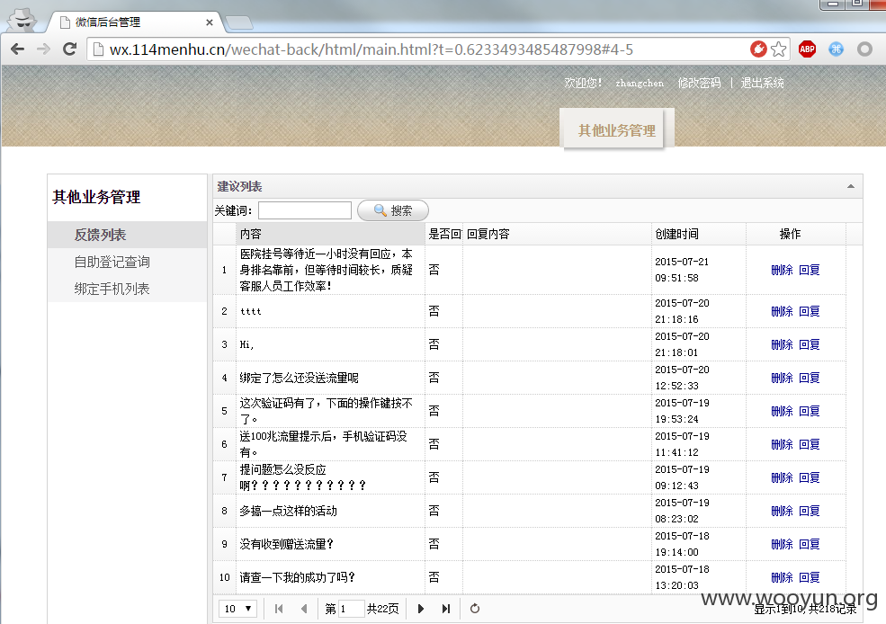Delete the 请查一下我的成功了吗 row

782,577
